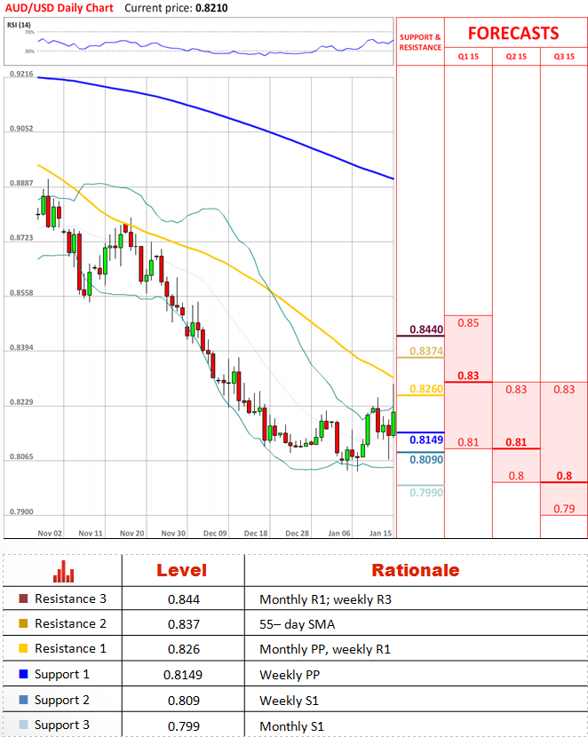The width and height of the screenshot is (588, 737).
Task: Click the 0.844 level cell in table
Action: (x=184, y=599)
